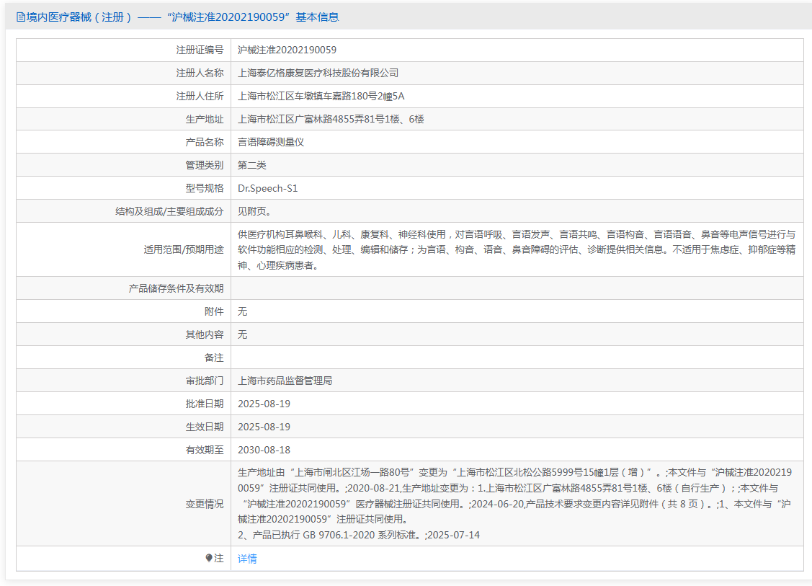Click the 适用范围/预期用途 description text
This screenshot has width=812, height=586.
click(x=516, y=249)
